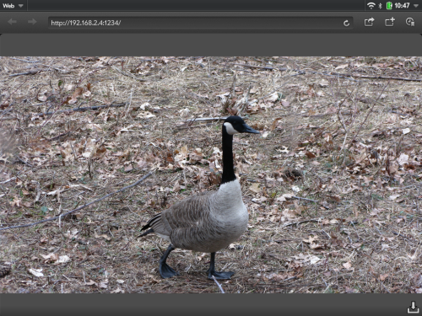422x316 pixels.
Task: Go back with the left arrow
Action: [x=12, y=22]
